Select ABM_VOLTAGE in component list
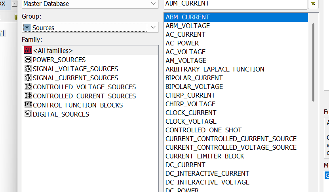The image size is (329, 192). [188, 26]
